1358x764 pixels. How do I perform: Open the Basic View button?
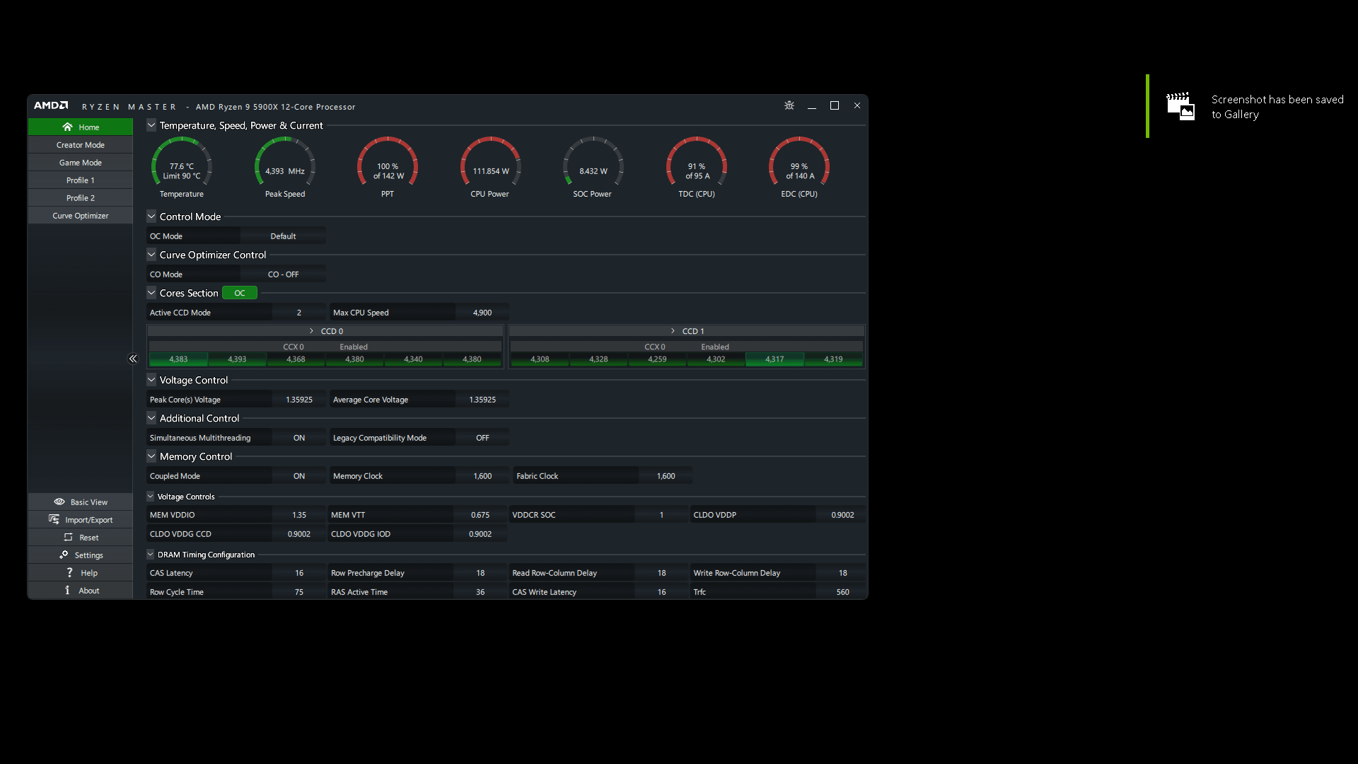(x=81, y=502)
